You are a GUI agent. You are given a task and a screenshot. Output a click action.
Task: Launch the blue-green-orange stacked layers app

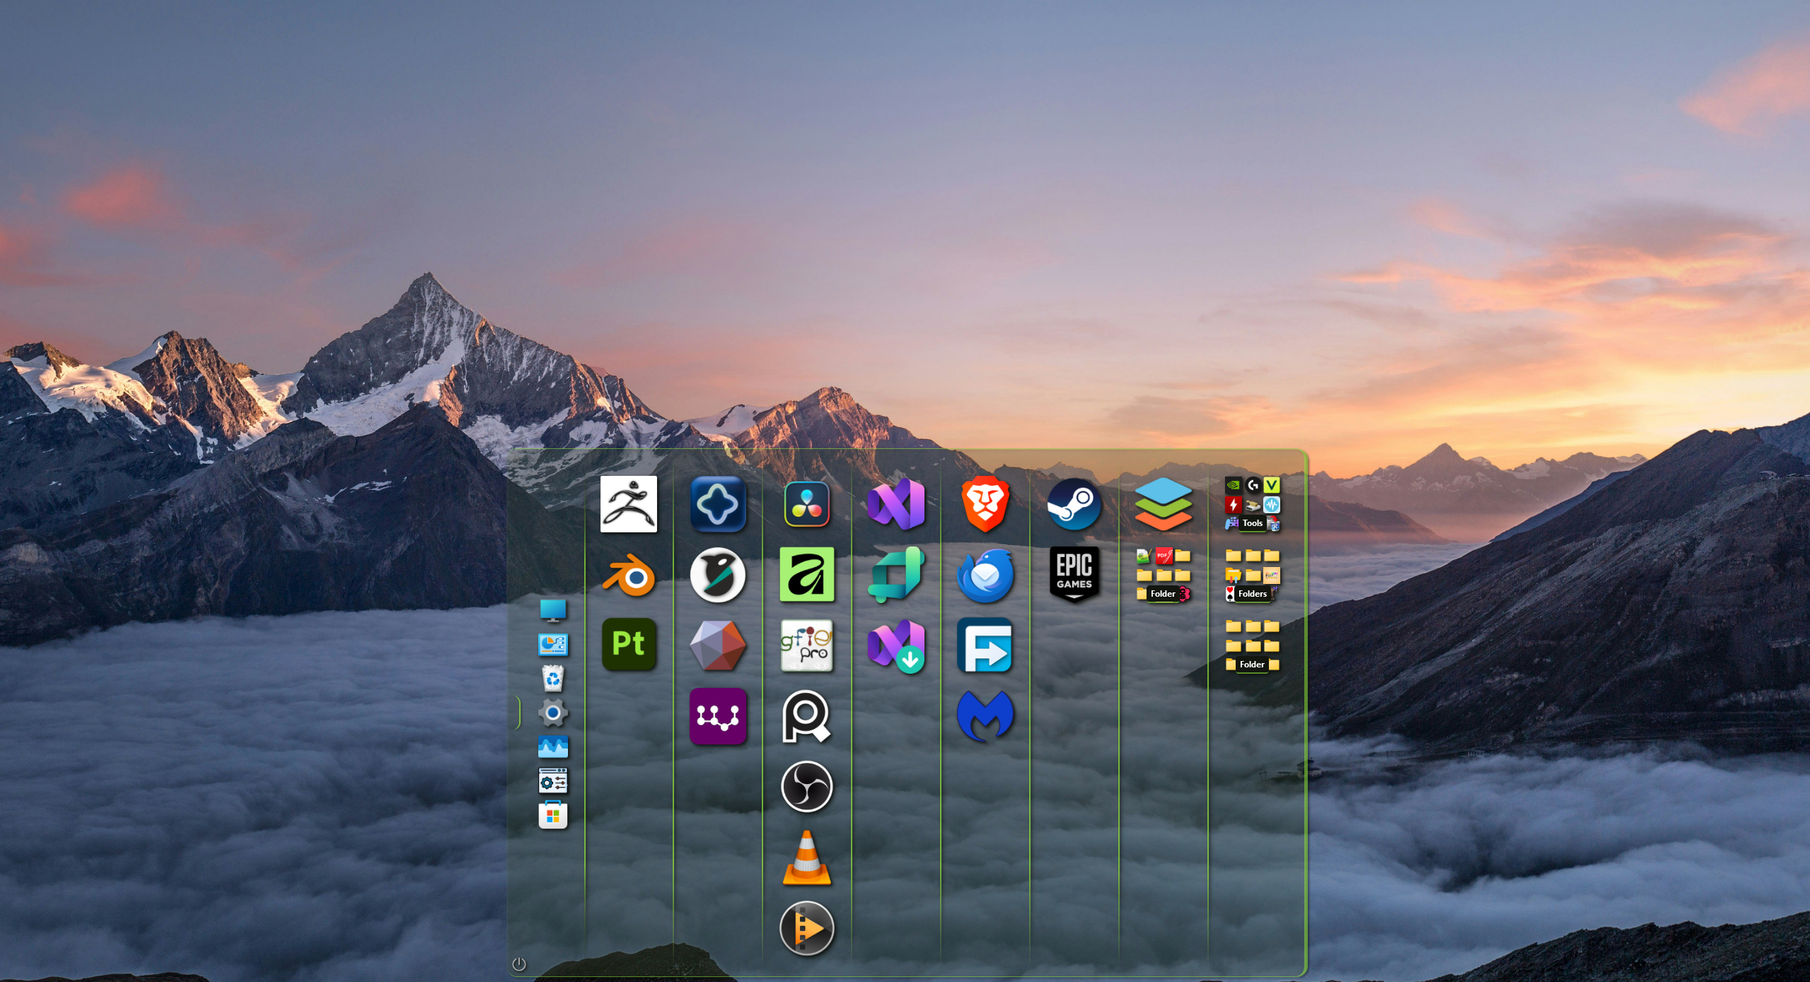[1164, 504]
